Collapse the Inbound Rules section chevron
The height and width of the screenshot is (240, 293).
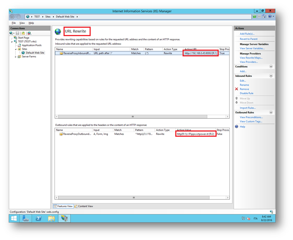pos(271,76)
